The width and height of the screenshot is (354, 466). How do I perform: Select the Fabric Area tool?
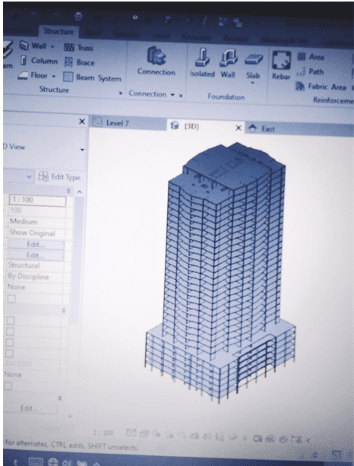(x=321, y=87)
